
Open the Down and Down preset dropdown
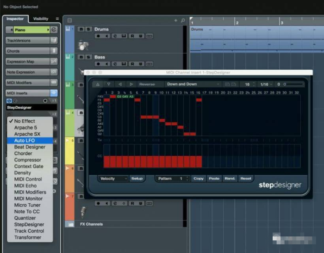[193, 84]
